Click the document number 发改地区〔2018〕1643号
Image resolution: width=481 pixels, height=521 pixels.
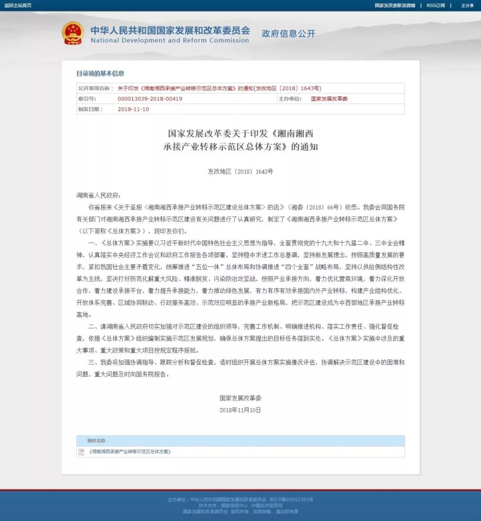coord(240,172)
